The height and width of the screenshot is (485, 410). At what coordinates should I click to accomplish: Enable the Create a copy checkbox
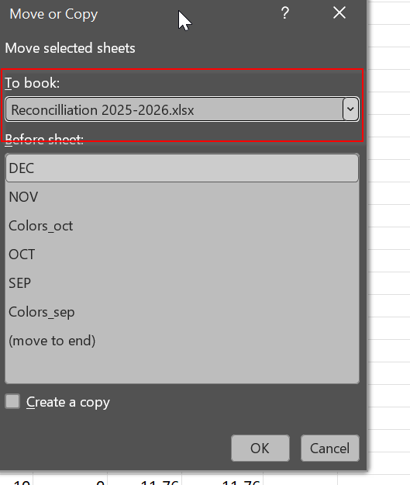[x=12, y=402]
